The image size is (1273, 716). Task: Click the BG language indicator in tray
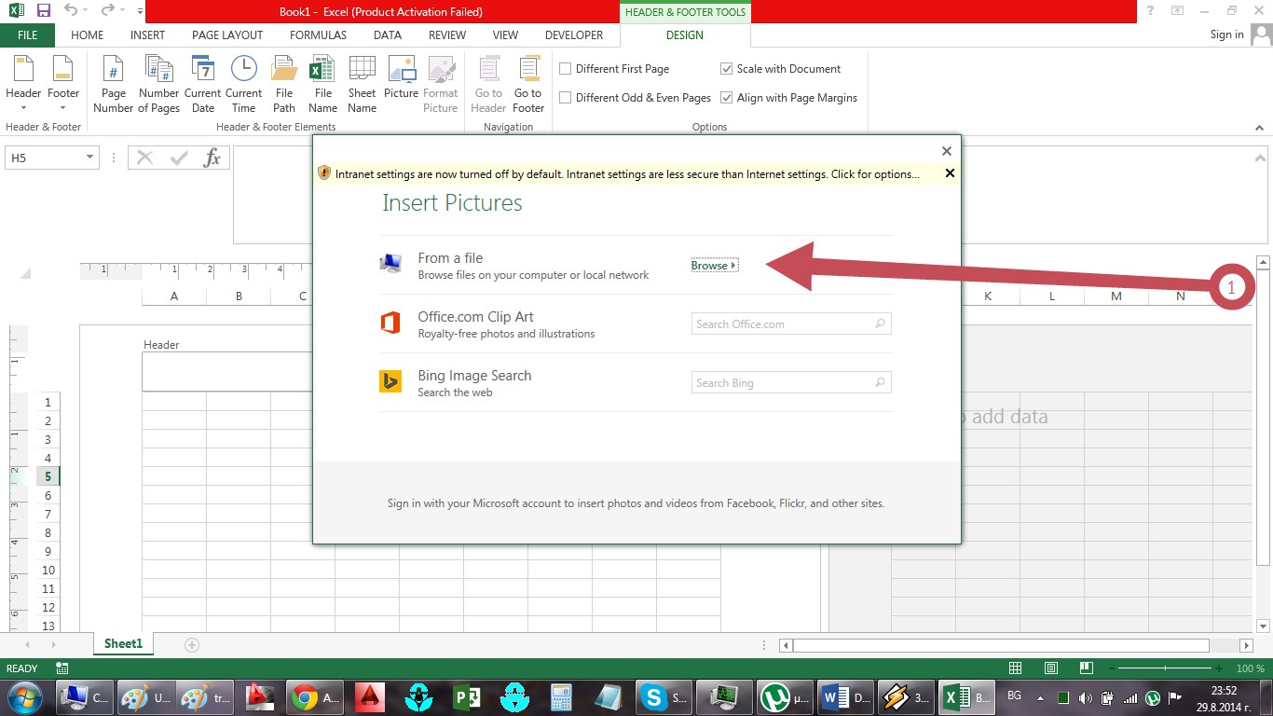pyautogui.click(x=1015, y=696)
